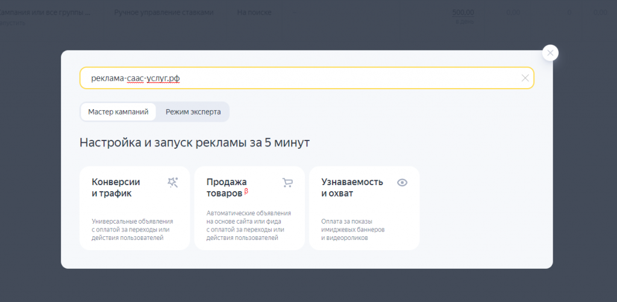Click the shopping cart icon on Продажа товаров
Screen dimensions: 617x302
(287, 182)
